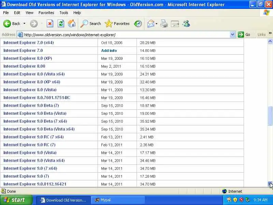This screenshot has height=205, width=273.
Task: Click the Print icon
Action: tap(164, 24)
